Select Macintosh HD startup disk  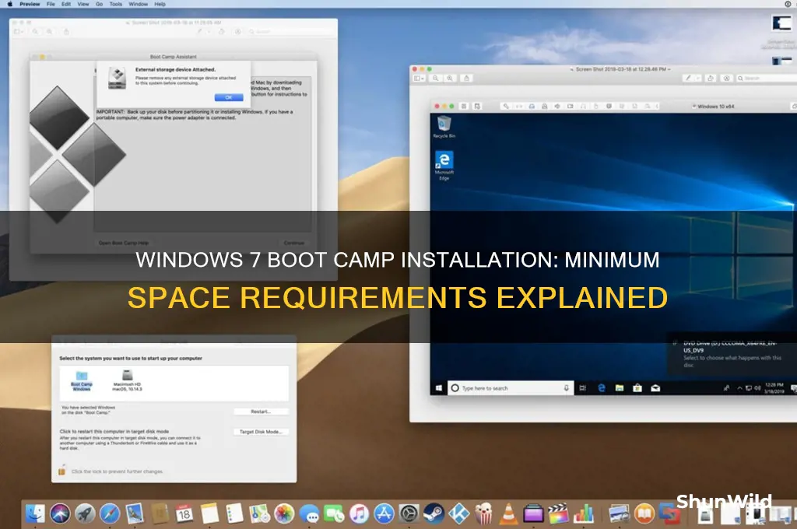coord(127,381)
